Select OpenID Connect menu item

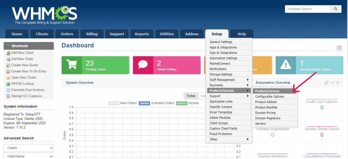[x=229, y=107]
